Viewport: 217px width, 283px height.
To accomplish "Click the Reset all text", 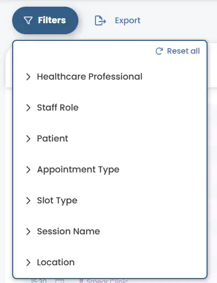I will coord(183,51).
